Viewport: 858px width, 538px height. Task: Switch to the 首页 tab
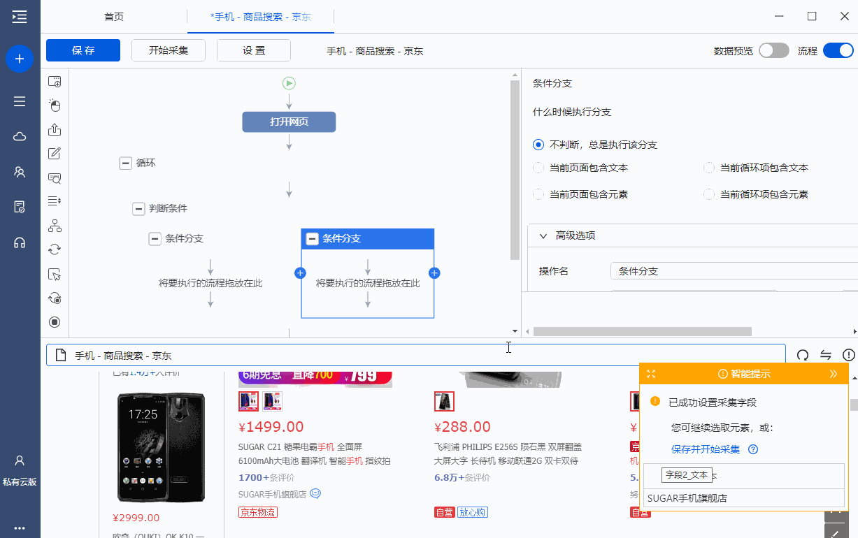click(114, 17)
